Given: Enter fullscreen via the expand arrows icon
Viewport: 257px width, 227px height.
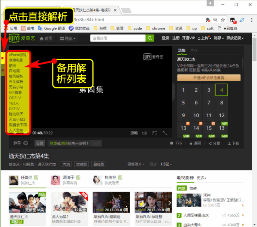Looking at the screenshot, I should 165,133.
